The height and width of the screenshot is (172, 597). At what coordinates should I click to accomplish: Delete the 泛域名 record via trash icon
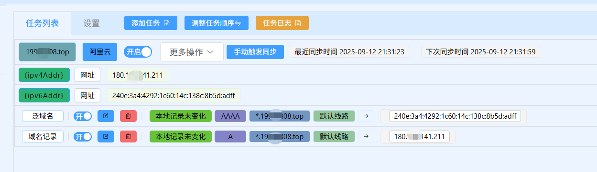point(128,116)
